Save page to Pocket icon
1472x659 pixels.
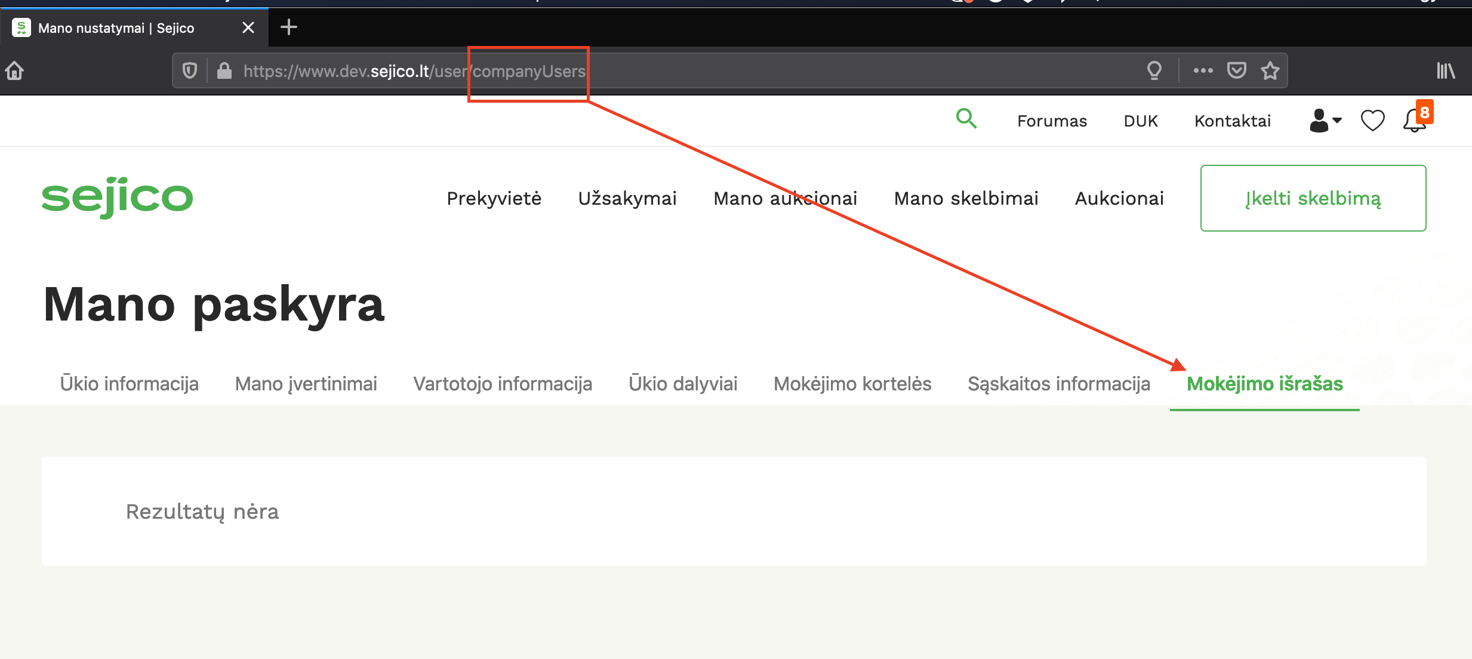1236,71
